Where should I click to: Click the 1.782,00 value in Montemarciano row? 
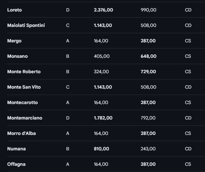103,118
